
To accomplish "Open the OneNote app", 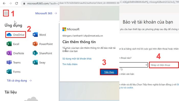I will pyautogui.click(x=15, y=53).
